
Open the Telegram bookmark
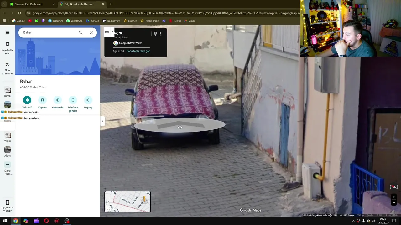[x=55, y=21]
